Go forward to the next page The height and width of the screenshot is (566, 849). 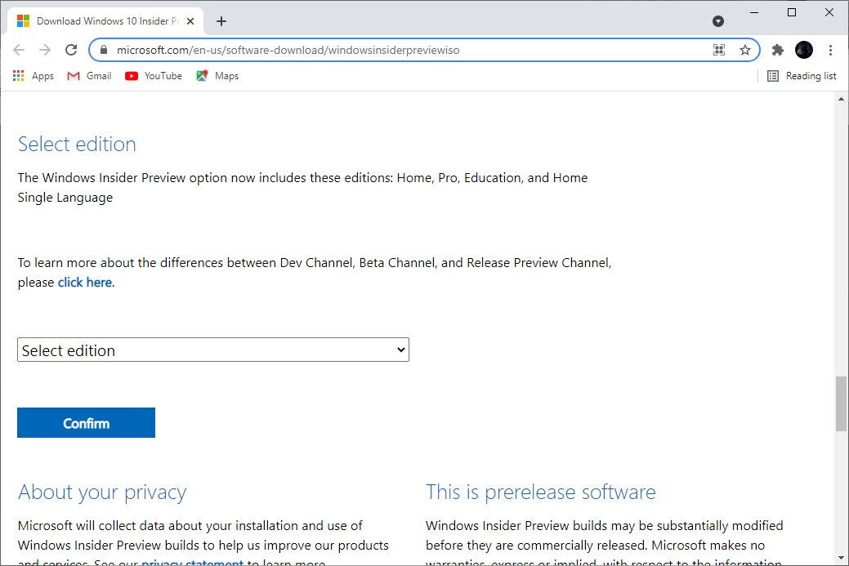point(45,50)
